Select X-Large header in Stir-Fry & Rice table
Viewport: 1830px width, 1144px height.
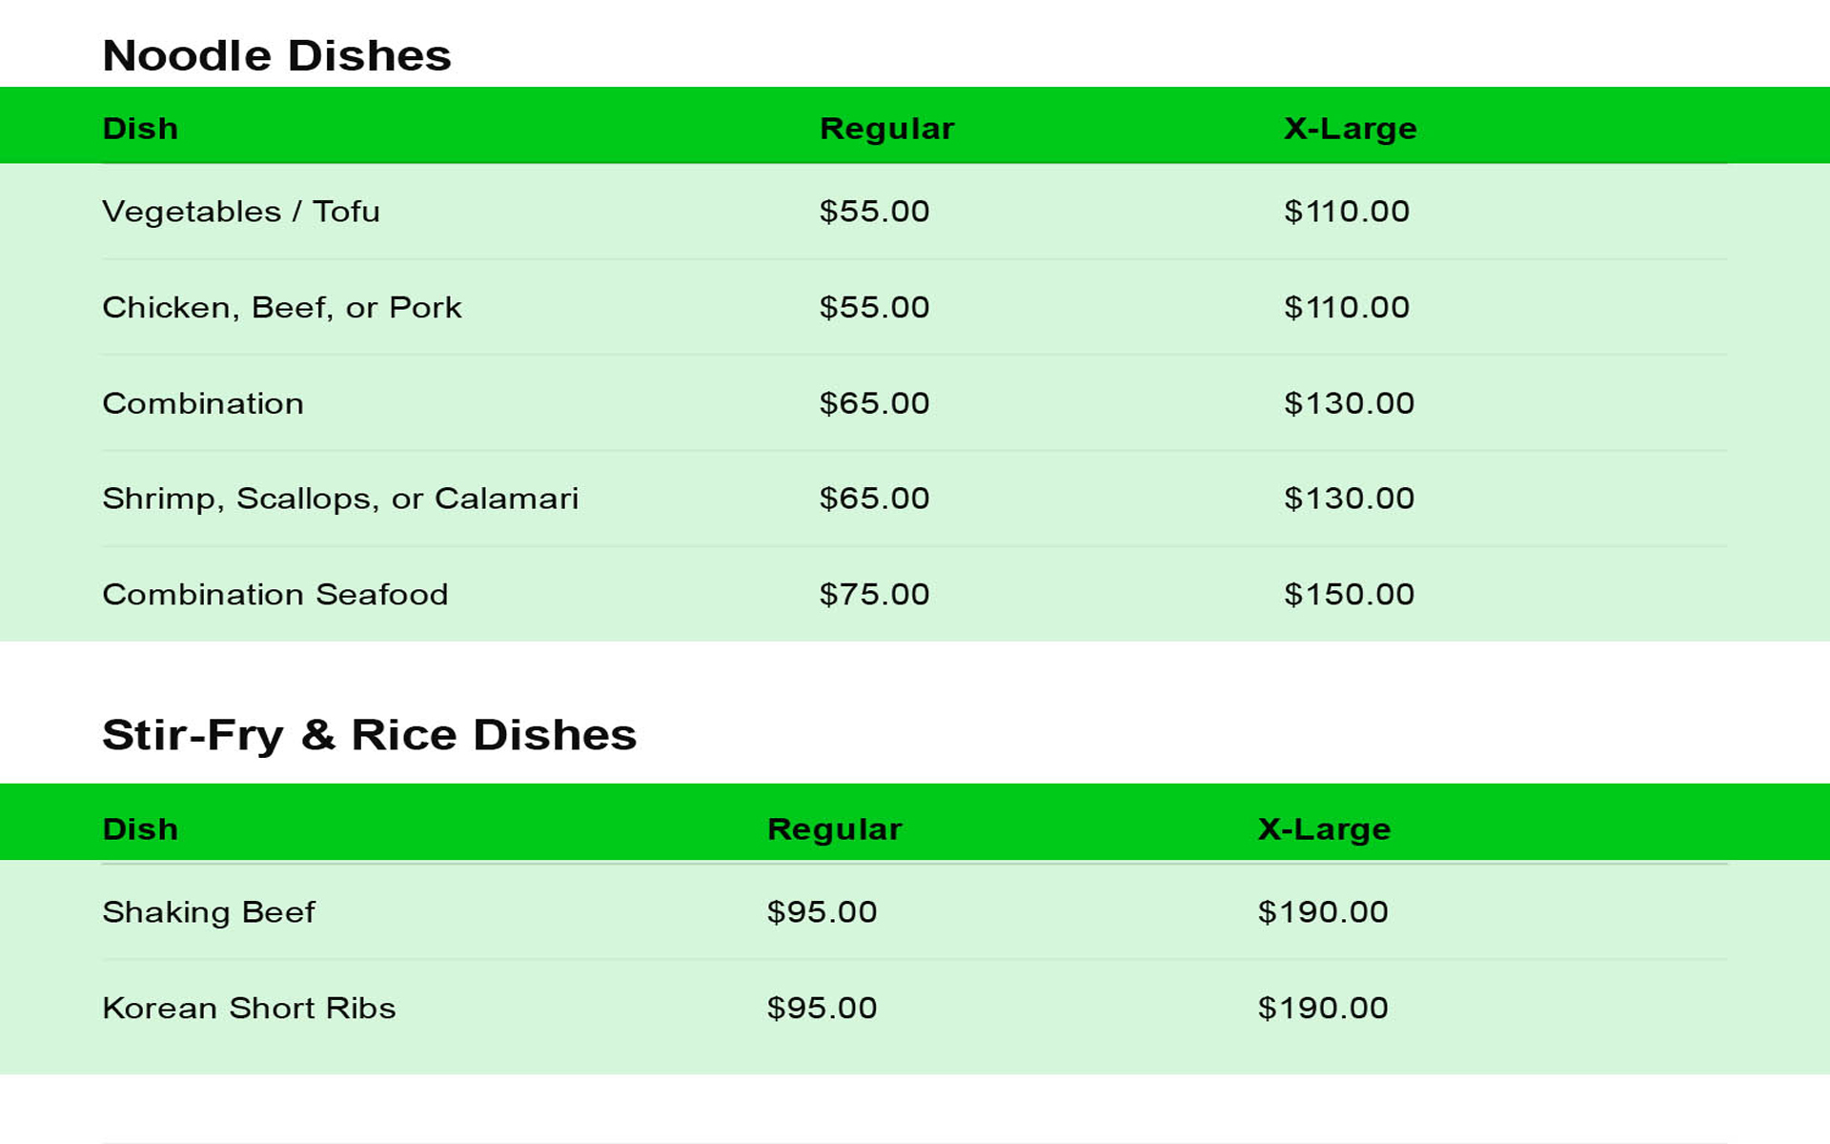tap(1324, 829)
